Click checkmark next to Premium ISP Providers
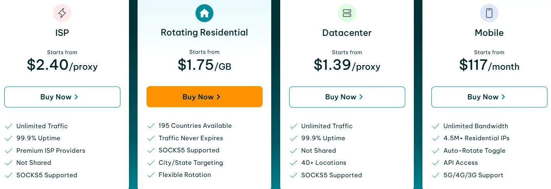This screenshot has width=551, height=189. point(9,151)
